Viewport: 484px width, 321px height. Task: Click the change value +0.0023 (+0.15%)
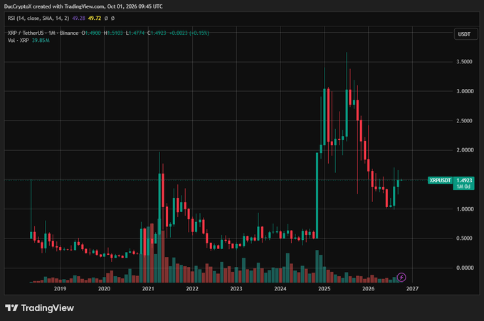189,33
